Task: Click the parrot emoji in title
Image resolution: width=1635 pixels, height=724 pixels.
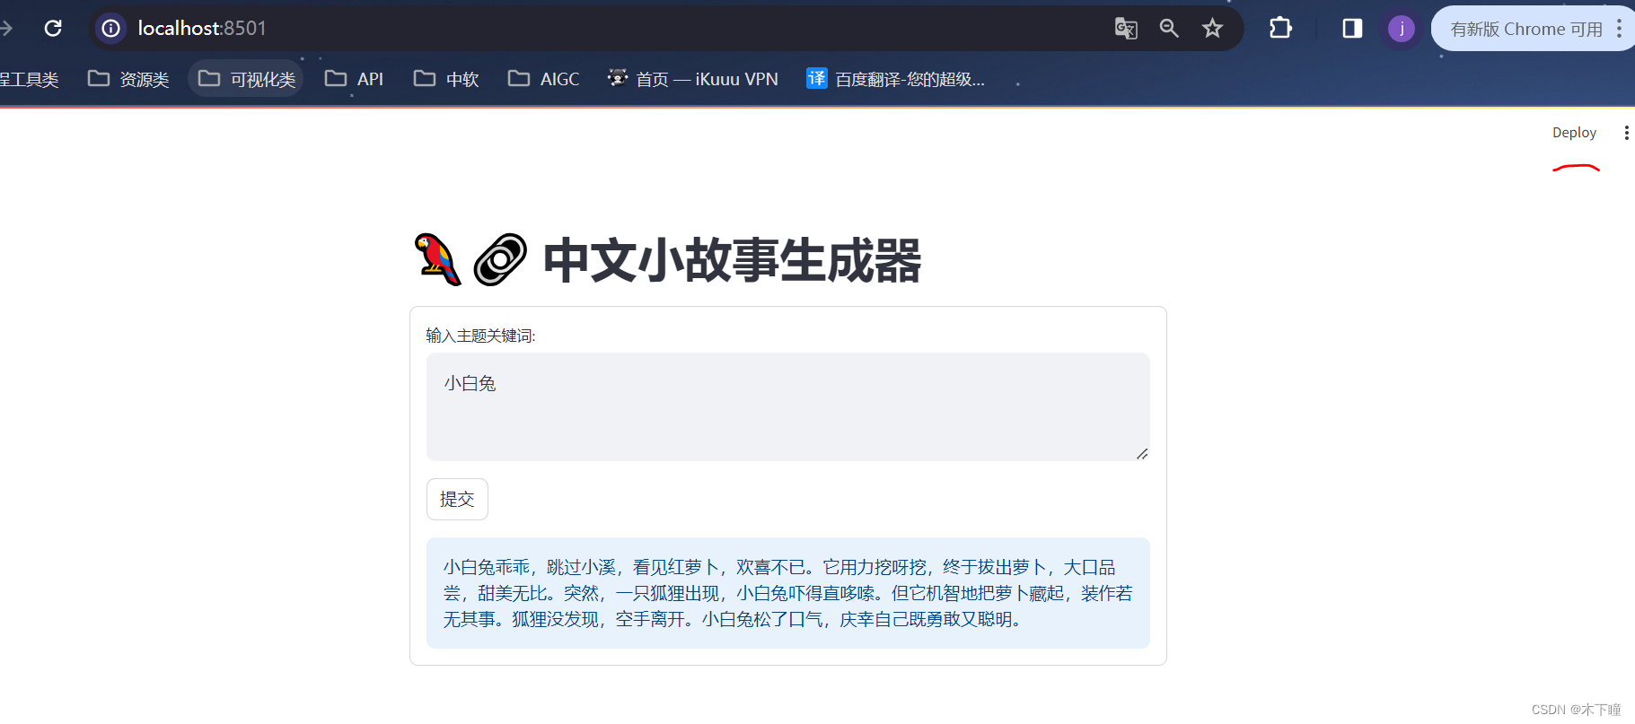Action: [437, 260]
